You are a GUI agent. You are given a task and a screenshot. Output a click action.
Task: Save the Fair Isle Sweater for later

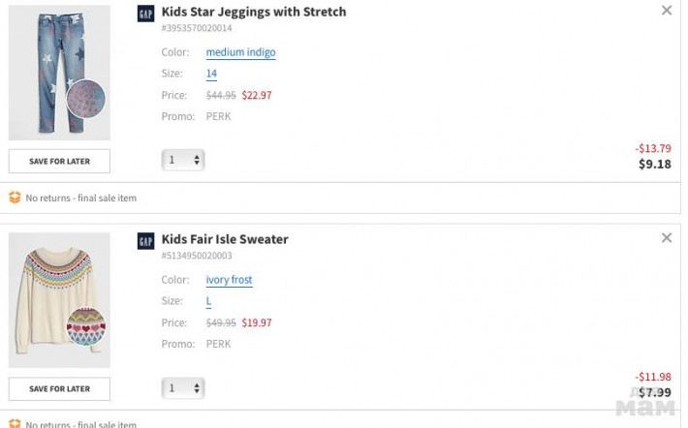[59, 388]
